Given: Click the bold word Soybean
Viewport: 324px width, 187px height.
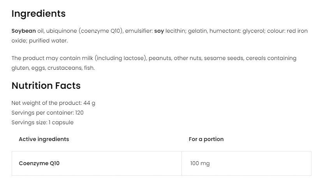Looking at the screenshot, I should point(23,31).
